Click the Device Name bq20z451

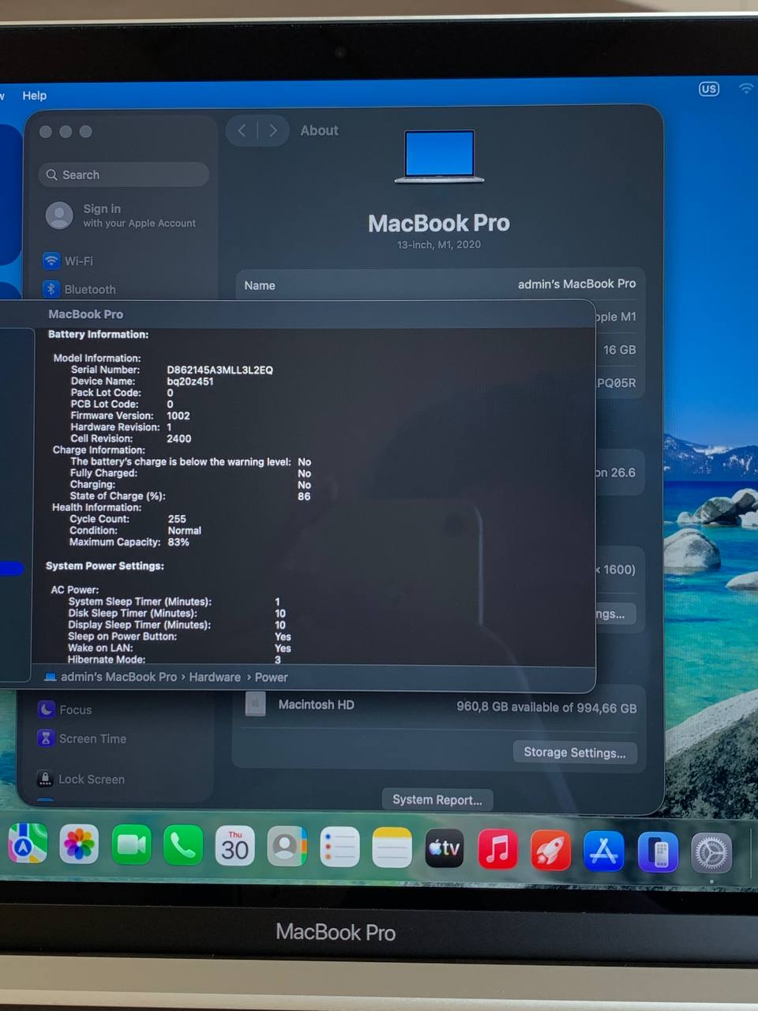tap(190, 381)
